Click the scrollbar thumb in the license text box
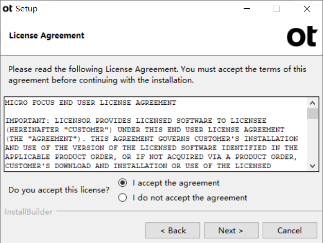Viewport: 323px width, 243px height. click(x=312, y=114)
